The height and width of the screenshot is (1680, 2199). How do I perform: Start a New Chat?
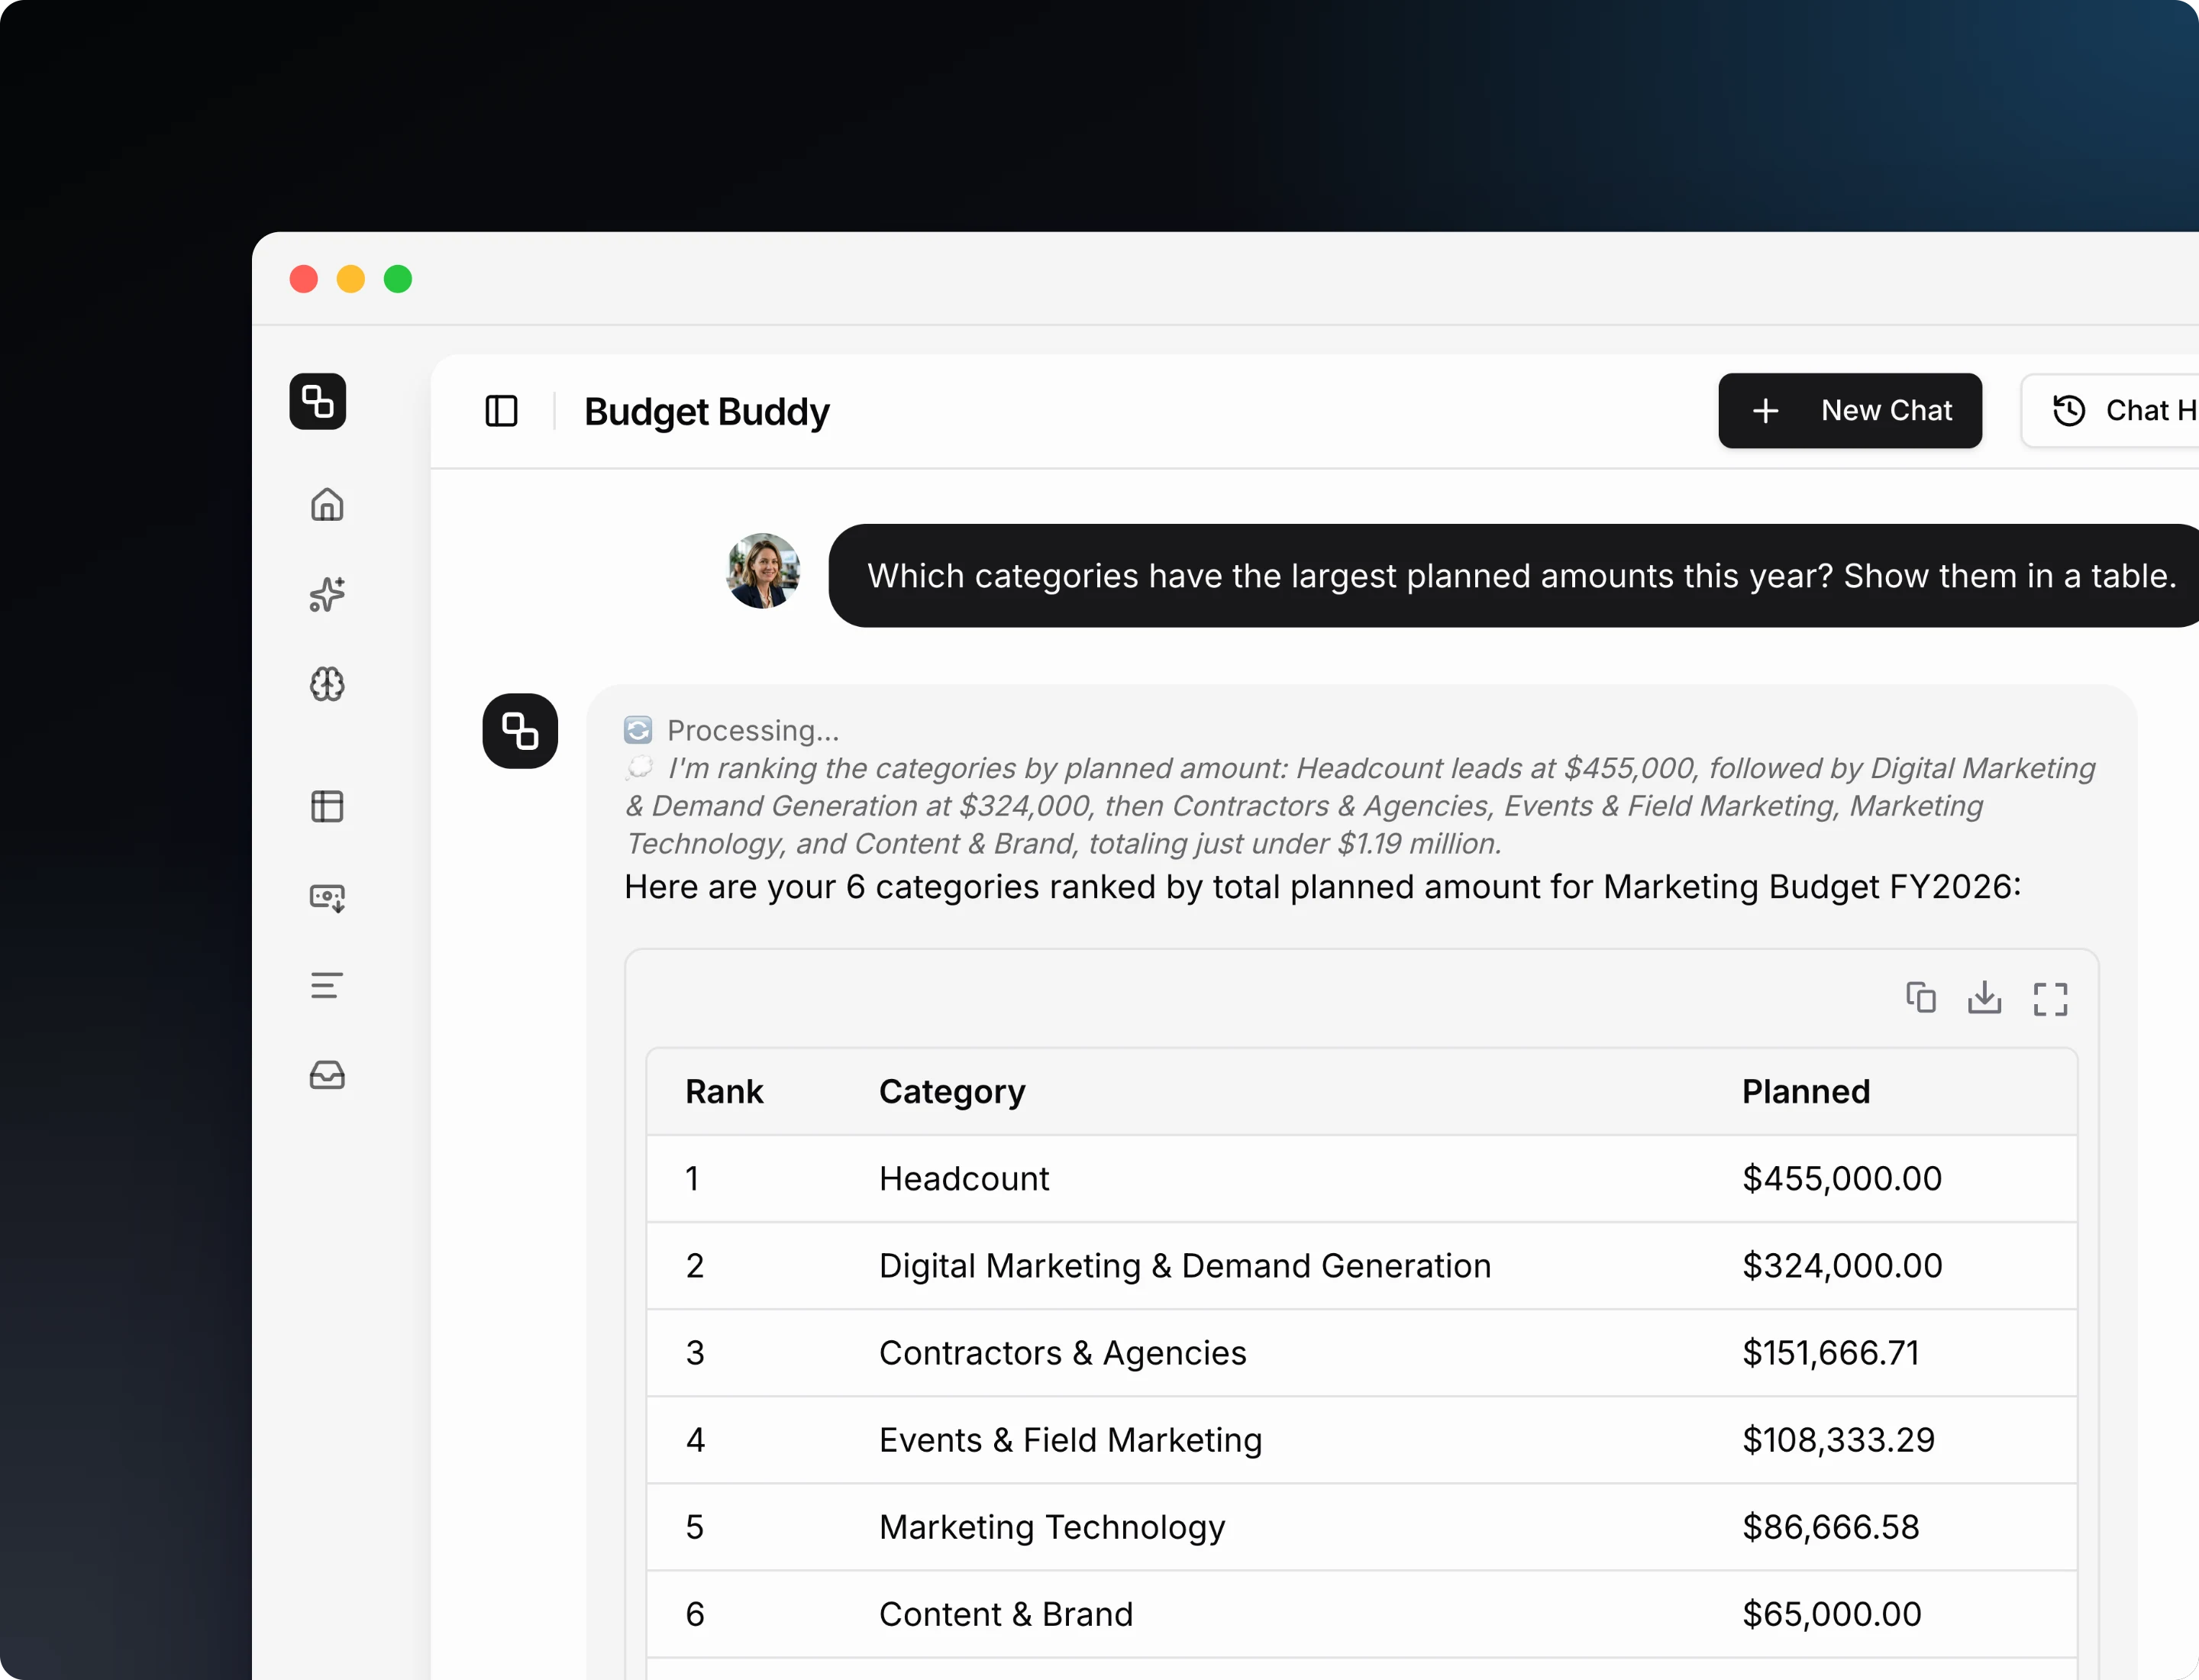click(1850, 411)
